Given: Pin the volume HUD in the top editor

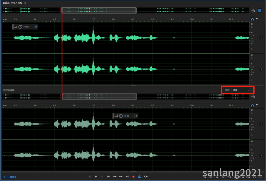Looking at the screenshot, I should click(x=36, y=27).
